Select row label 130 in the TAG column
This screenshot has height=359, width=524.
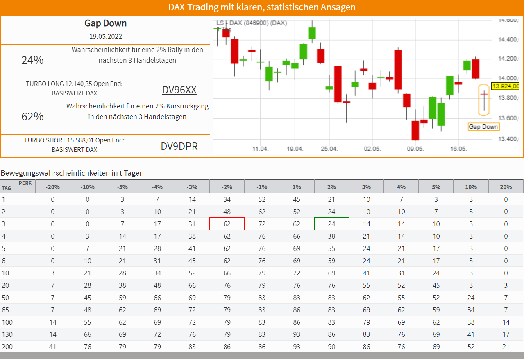(7, 334)
